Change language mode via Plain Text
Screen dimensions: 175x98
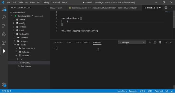pyautogui.click(x=159, y=91)
